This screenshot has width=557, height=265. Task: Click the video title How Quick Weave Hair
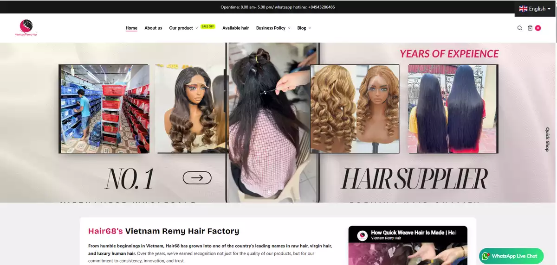tap(414, 232)
